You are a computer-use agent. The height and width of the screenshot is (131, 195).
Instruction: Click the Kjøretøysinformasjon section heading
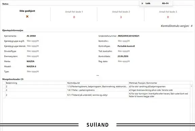click(13, 30)
